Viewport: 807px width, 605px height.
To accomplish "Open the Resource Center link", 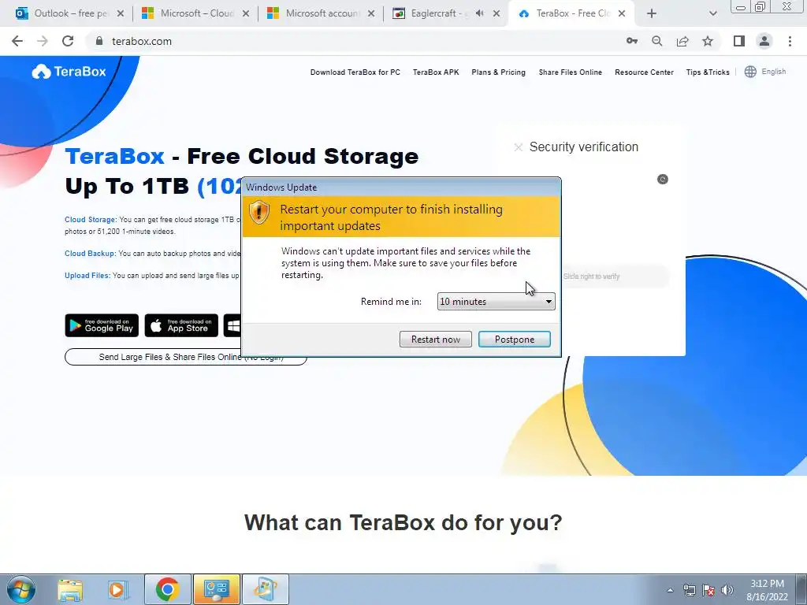I will [644, 72].
